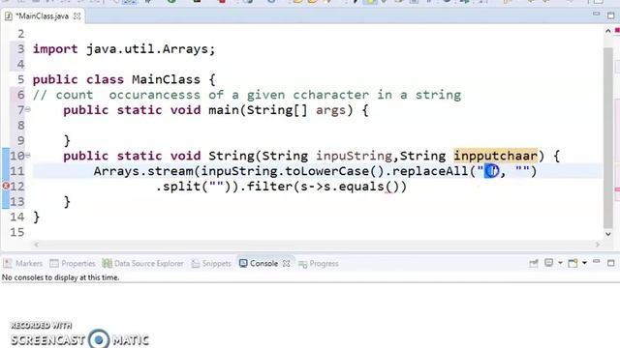This screenshot has height=348, width=620.
Task: Minimize the Console panel
Action: click(x=597, y=262)
